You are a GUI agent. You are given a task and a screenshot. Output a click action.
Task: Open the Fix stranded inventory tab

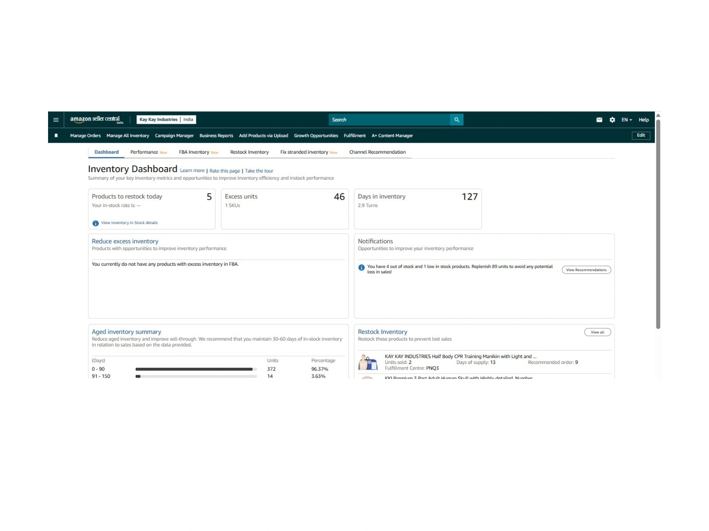point(309,152)
